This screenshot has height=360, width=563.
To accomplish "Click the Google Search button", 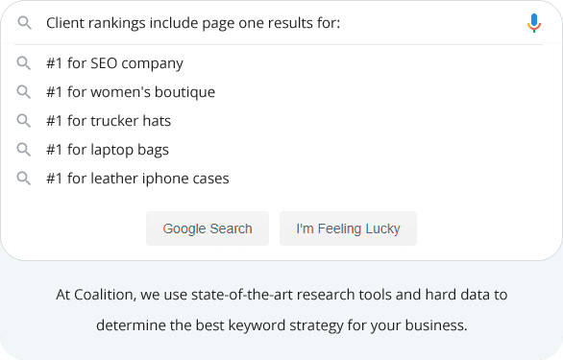I will coord(208,228).
